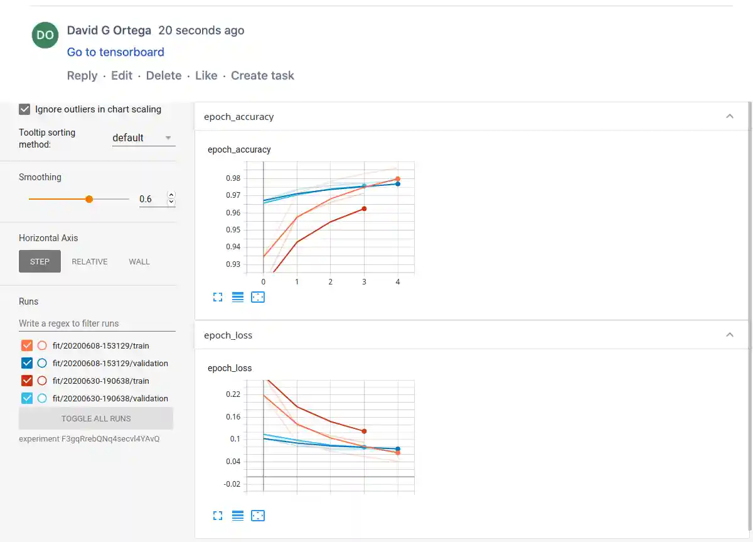Expand epoch_loss chart to fullscreen
This screenshot has height=542, width=753.
218,515
